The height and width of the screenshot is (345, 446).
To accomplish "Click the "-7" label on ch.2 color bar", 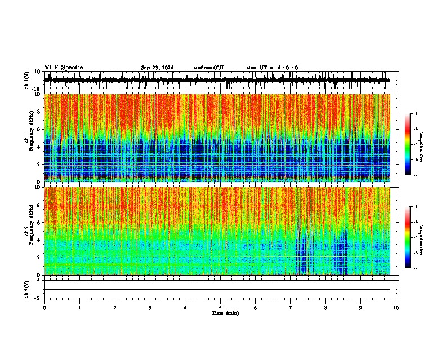I will point(416,268).
